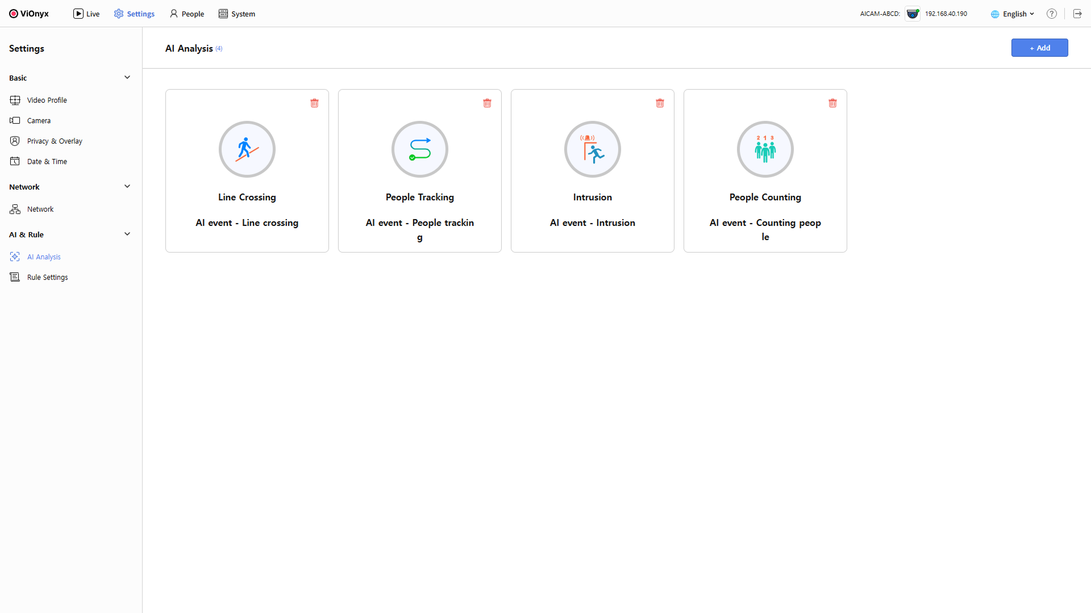Open the Line Crossing walking-person icon

tap(247, 149)
